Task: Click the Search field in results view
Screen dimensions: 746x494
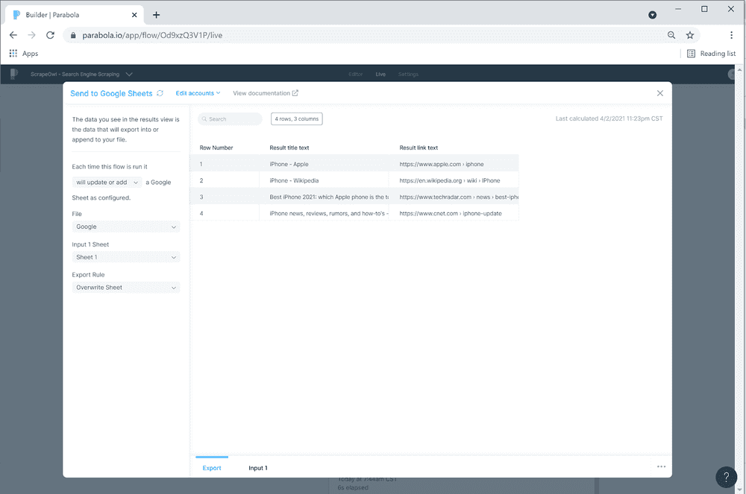Action: pyautogui.click(x=230, y=118)
